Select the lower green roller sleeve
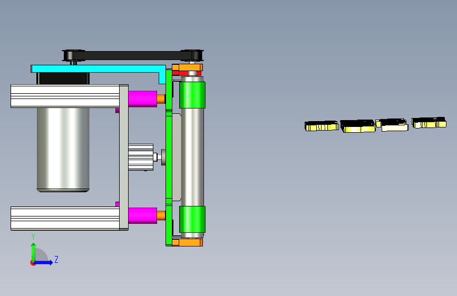457x296 pixels. click(192, 220)
